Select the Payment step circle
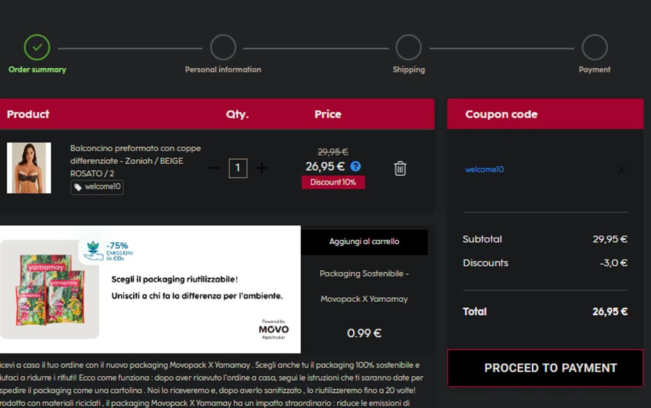Image resolution: width=651 pixels, height=408 pixels. click(x=595, y=47)
